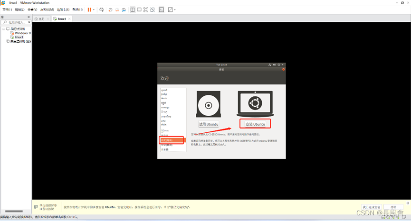Open the snapshot manager icon
Image resolution: width=411 pixels, height=221 pixels.
(x=124, y=9)
